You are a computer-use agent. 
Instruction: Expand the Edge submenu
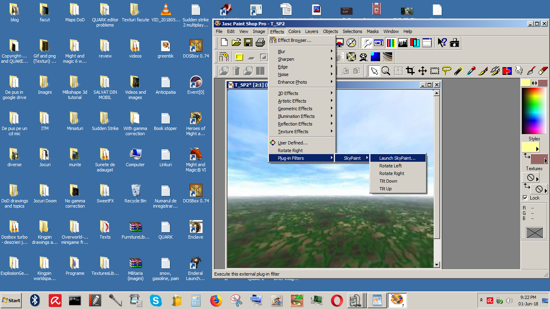302,67
